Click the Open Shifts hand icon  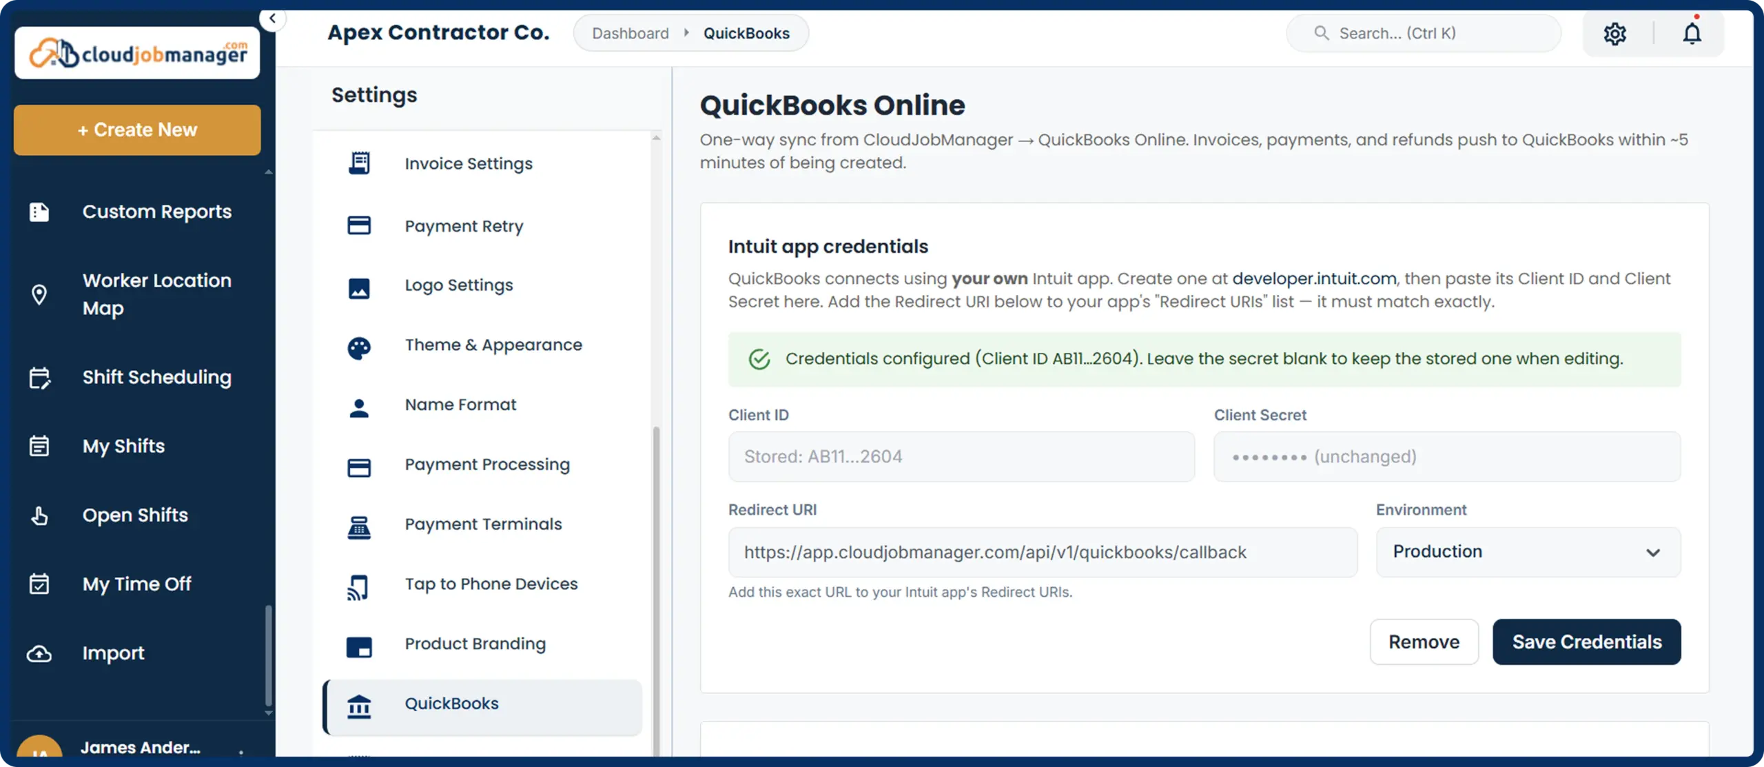(x=39, y=515)
